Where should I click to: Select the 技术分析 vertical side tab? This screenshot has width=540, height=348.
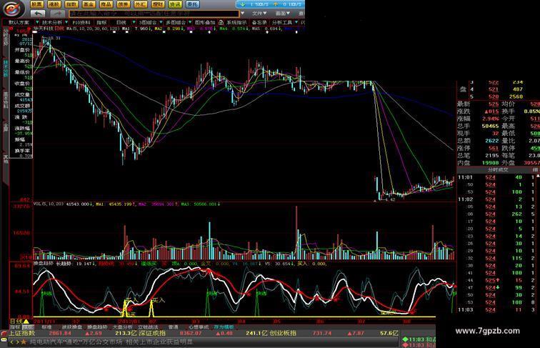5,69
